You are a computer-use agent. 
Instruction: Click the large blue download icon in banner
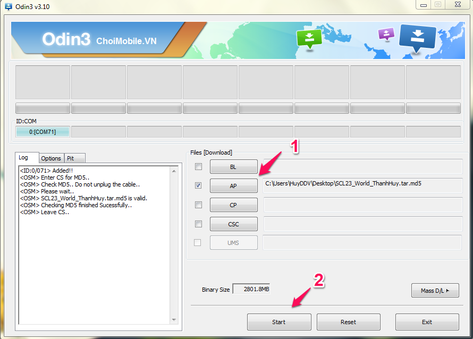(x=418, y=38)
